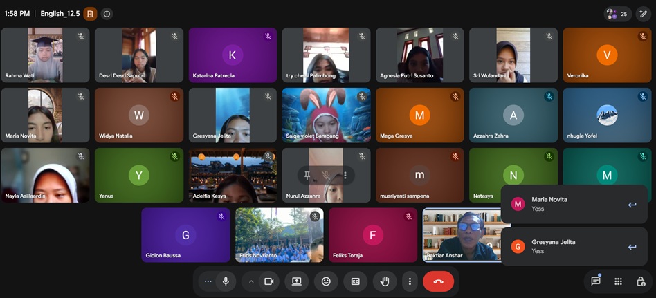
Task: Click the meeting name English_12.5
Action: tap(60, 14)
